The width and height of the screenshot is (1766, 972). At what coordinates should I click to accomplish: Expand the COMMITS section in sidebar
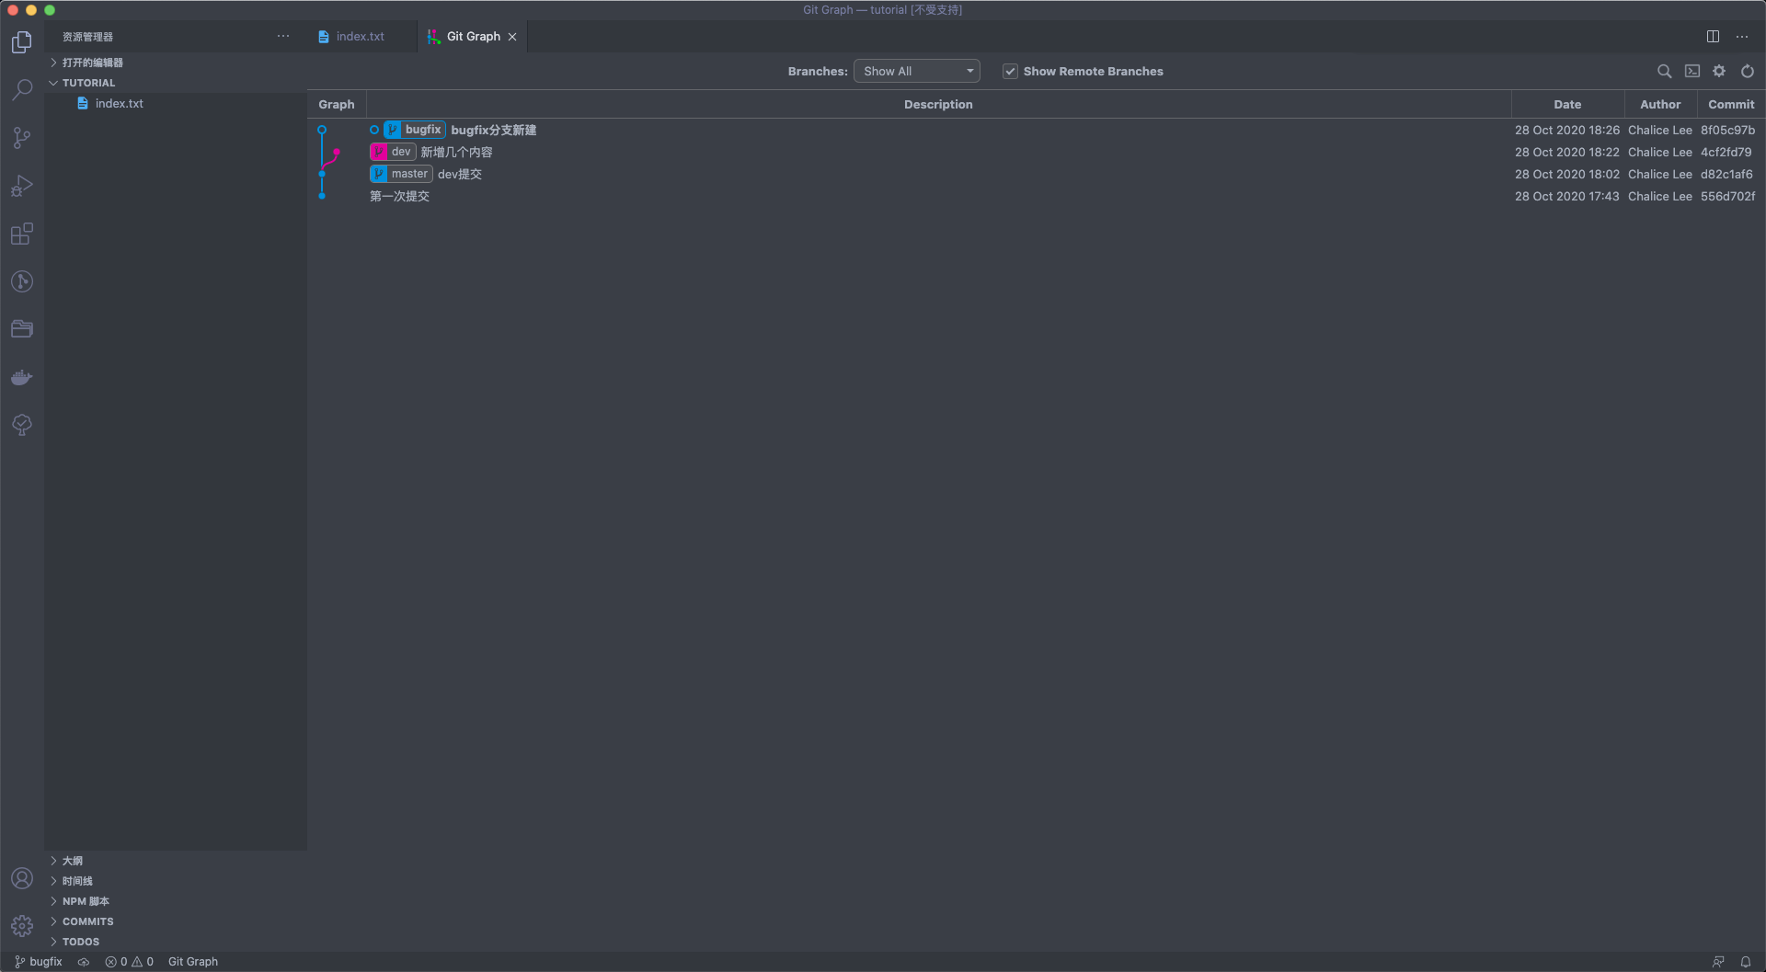click(x=87, y=921)
